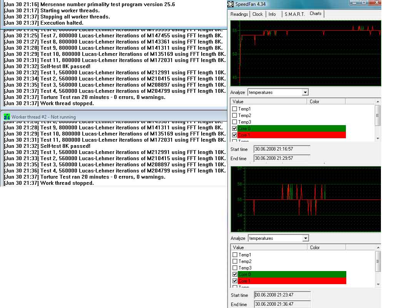Image resolution: width=394 pixels, height=308 pixels.
Task: Select the Charts tab
Action: pos(316,13)
